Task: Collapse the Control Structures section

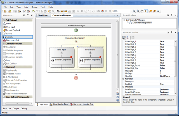Action: click(x=4, y=44)
